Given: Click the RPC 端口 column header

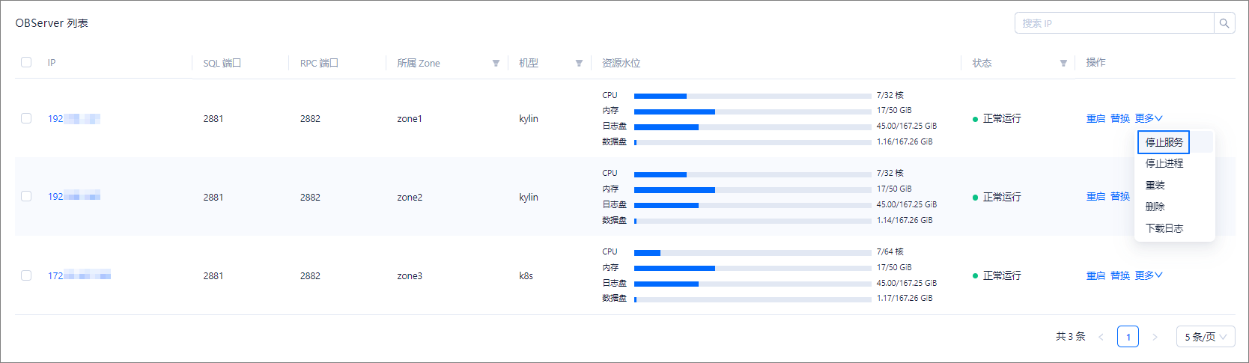Looking at the screenshot, I should coord(320,63).
